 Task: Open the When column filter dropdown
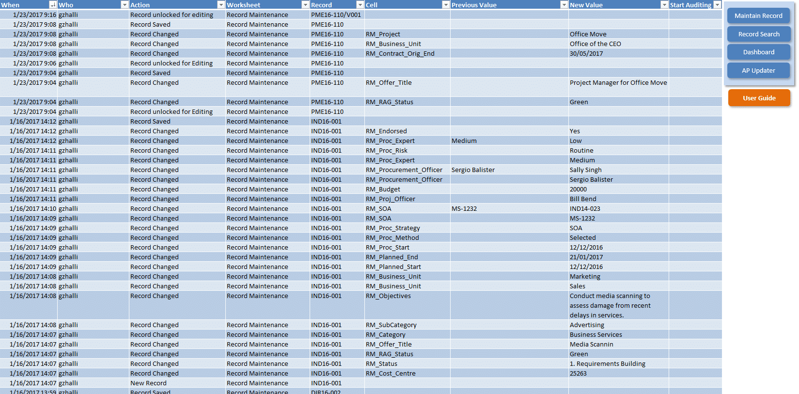pyautogui.click(x=53, y=5)
